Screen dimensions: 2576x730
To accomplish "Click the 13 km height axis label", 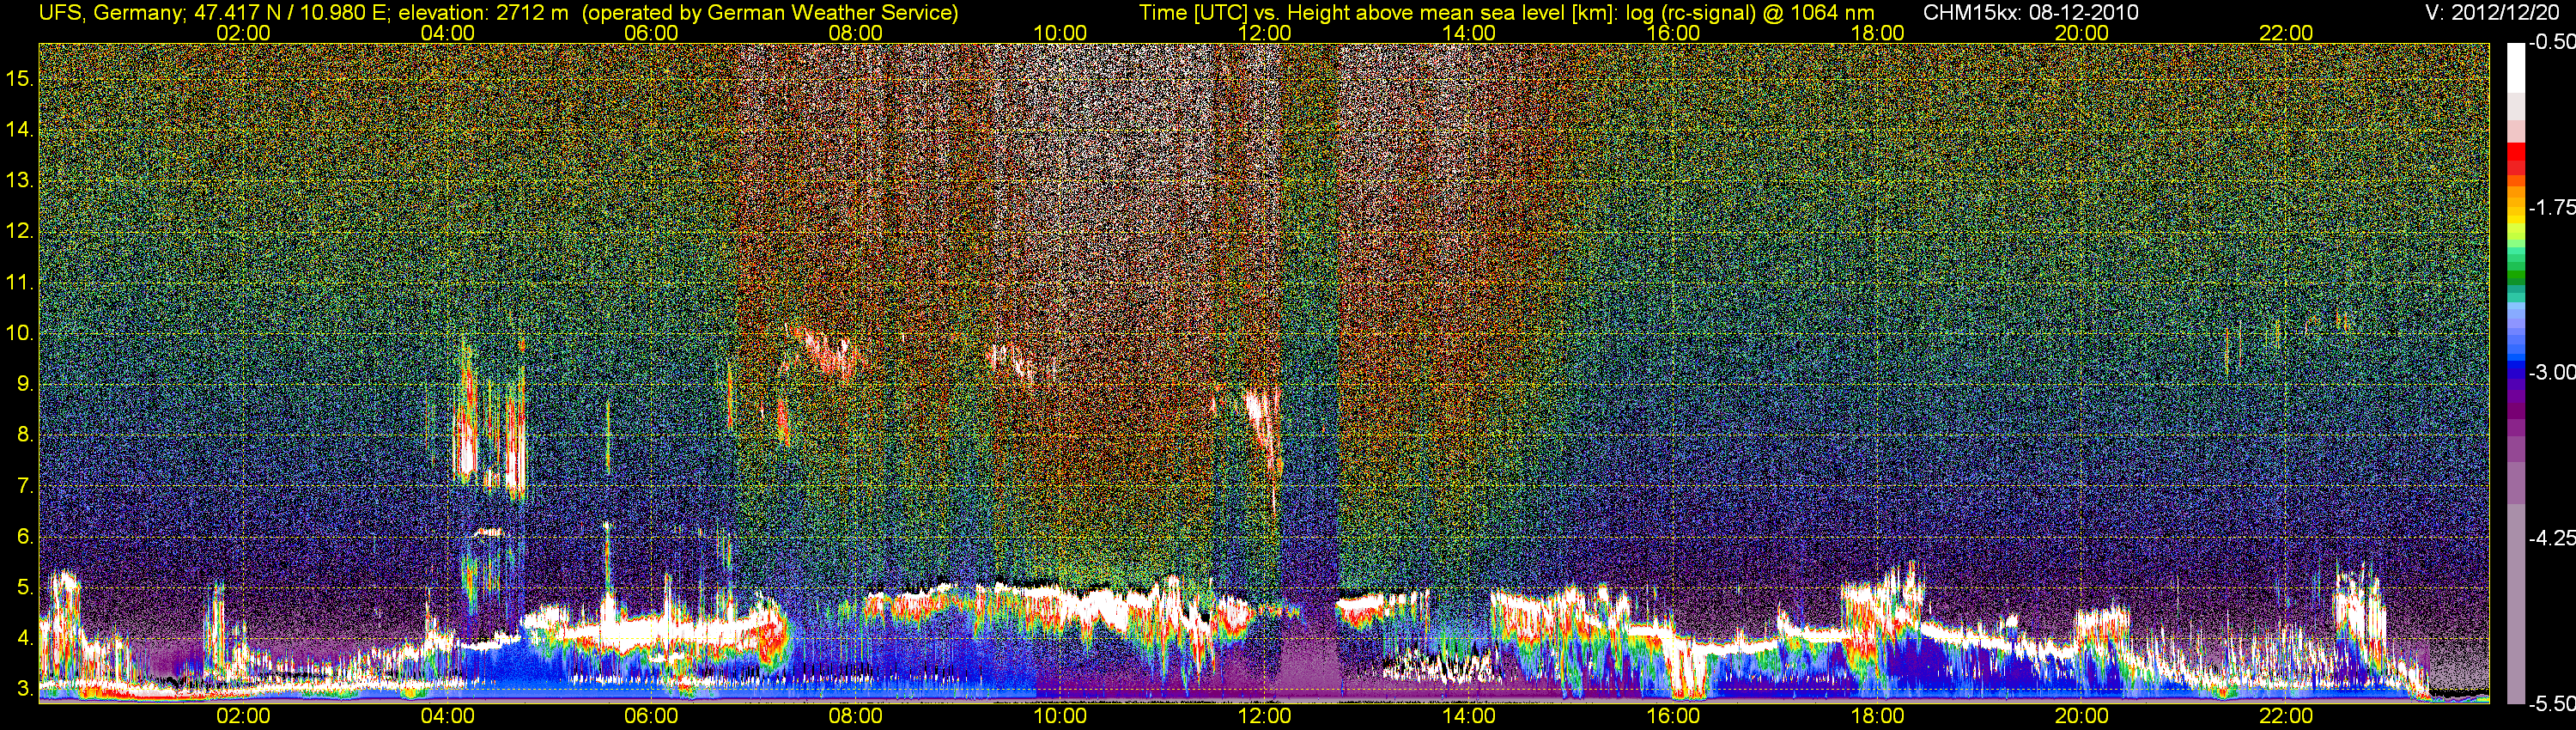I will point(19,180).
